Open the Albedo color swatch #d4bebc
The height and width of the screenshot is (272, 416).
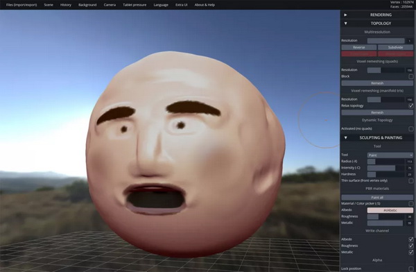point(390,210)
